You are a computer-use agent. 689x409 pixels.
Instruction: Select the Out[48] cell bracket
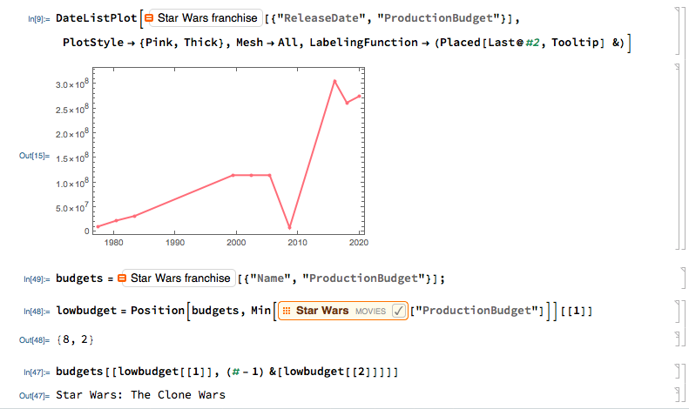(x=678, y=339)
